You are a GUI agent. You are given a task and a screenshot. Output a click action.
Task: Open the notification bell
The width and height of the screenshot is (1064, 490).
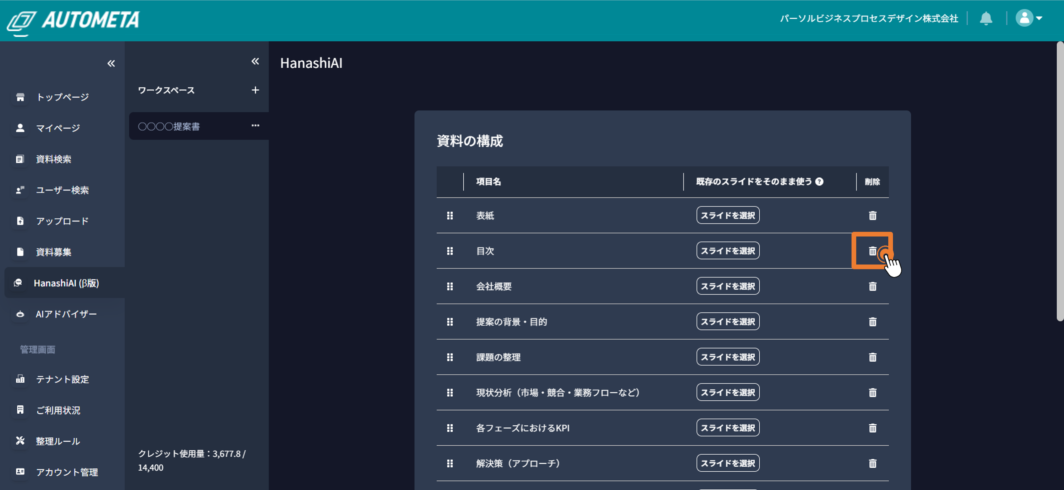[986, 19]
